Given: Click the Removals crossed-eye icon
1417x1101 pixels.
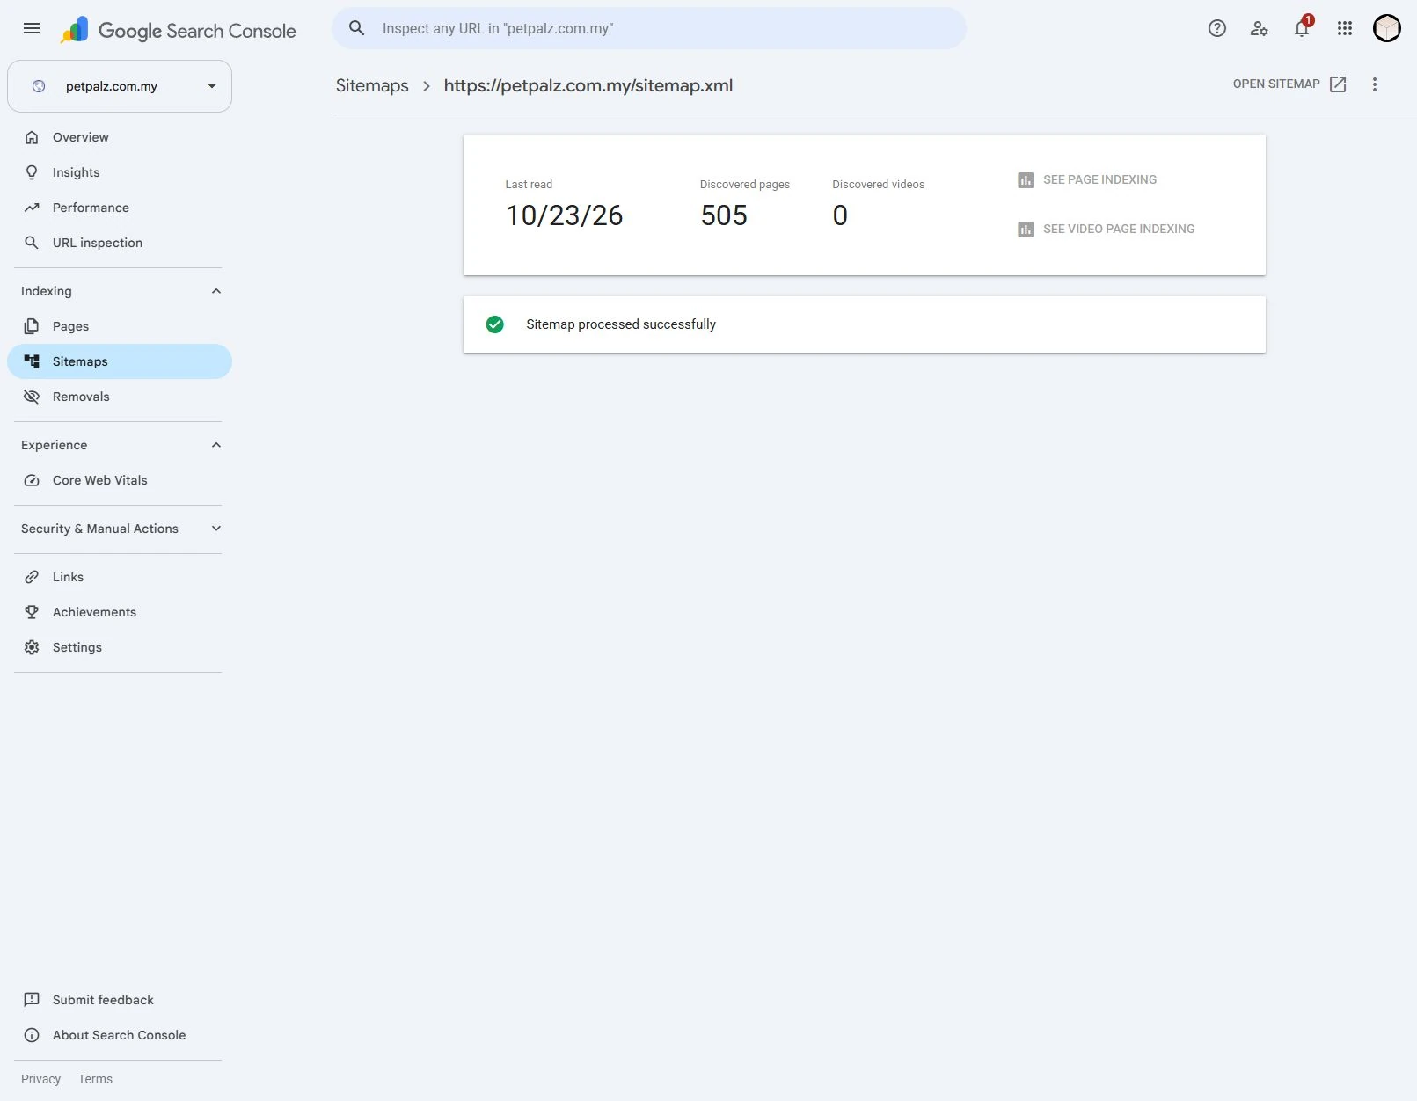Looking at the screenshot, I should [32, 397].
